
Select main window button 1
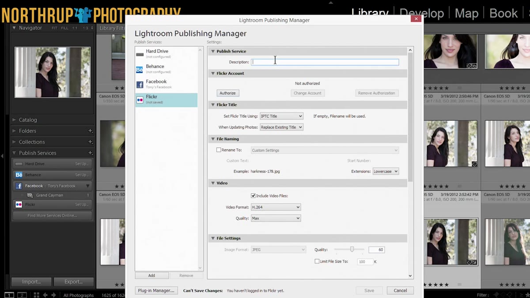click(9, 295)
